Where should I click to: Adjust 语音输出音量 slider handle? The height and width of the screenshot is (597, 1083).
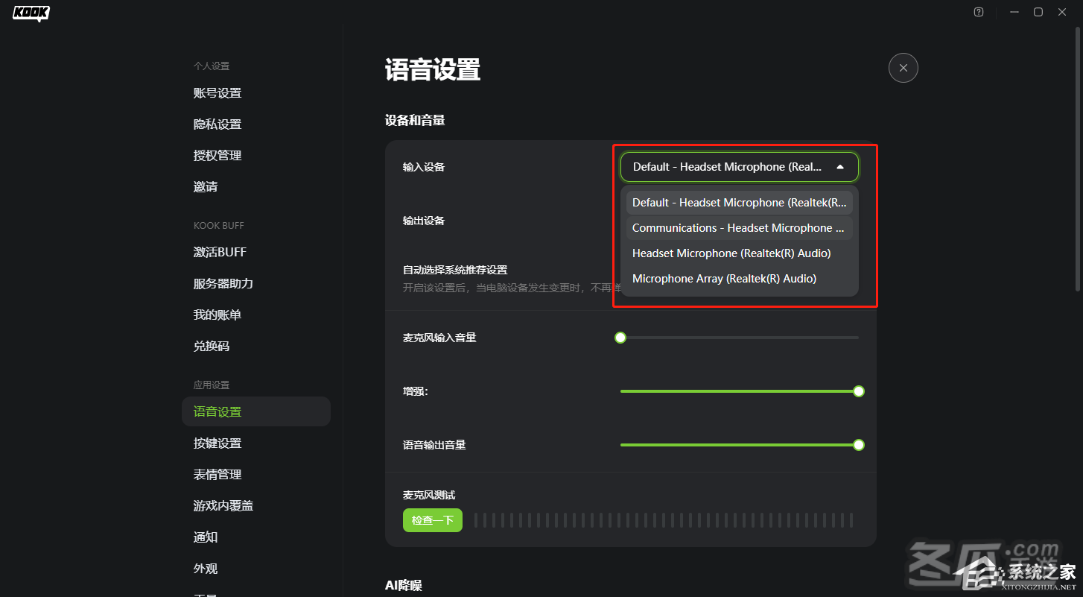coord(859,445)
